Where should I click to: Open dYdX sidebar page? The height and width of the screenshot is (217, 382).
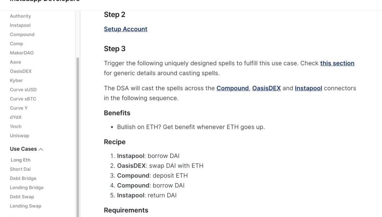click(x=16, y=117)
